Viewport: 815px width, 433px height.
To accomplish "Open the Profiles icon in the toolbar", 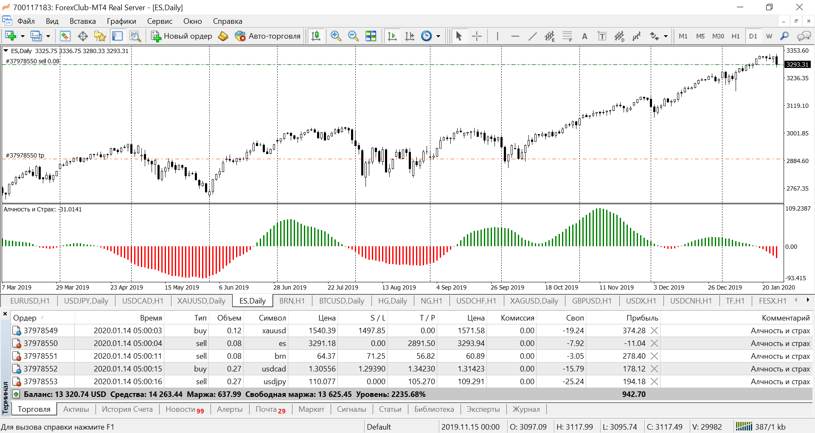I will pos(36,36).
